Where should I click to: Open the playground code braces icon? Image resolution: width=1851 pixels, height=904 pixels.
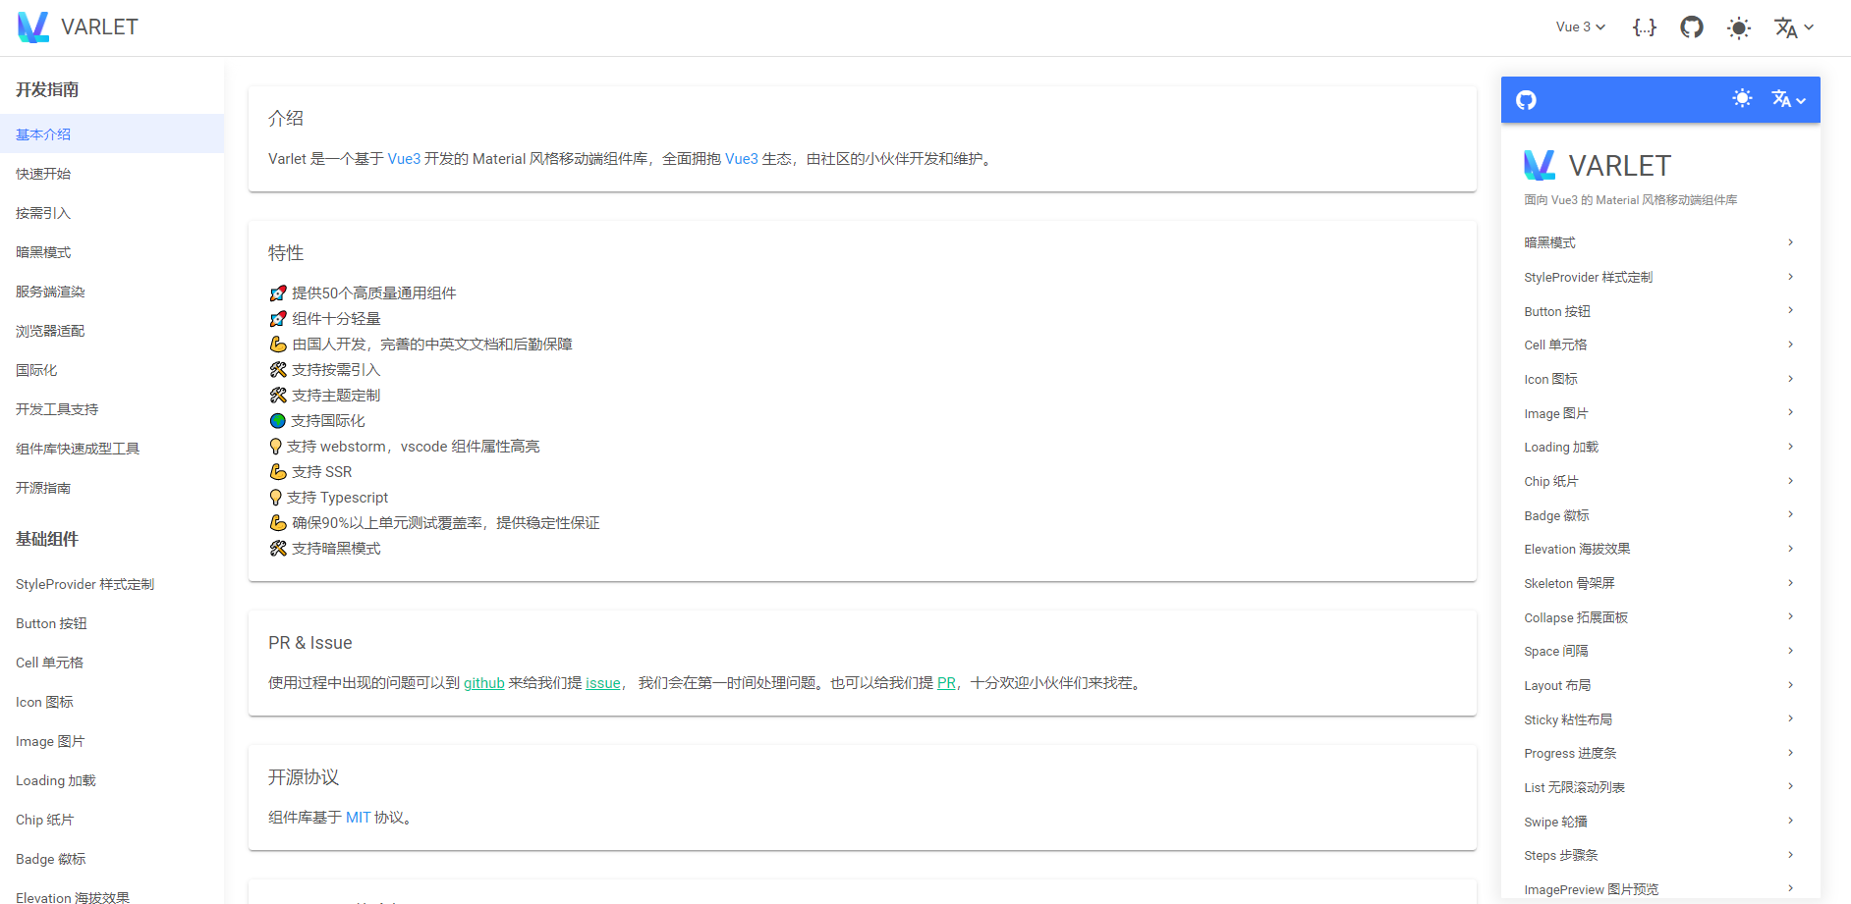coord(1645,27)
